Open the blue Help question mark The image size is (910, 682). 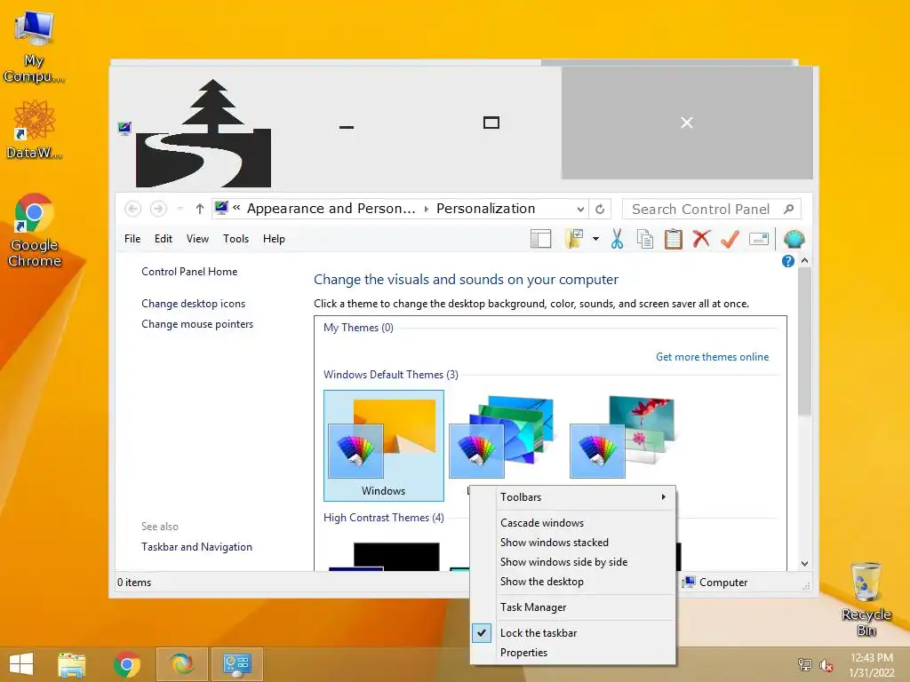point(787,261)
